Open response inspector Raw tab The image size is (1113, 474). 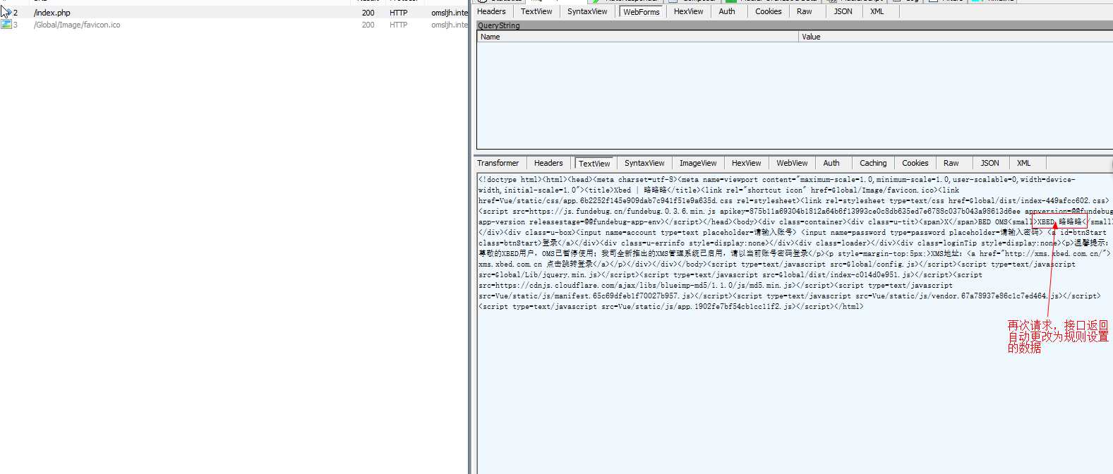[x=951, y=163]
